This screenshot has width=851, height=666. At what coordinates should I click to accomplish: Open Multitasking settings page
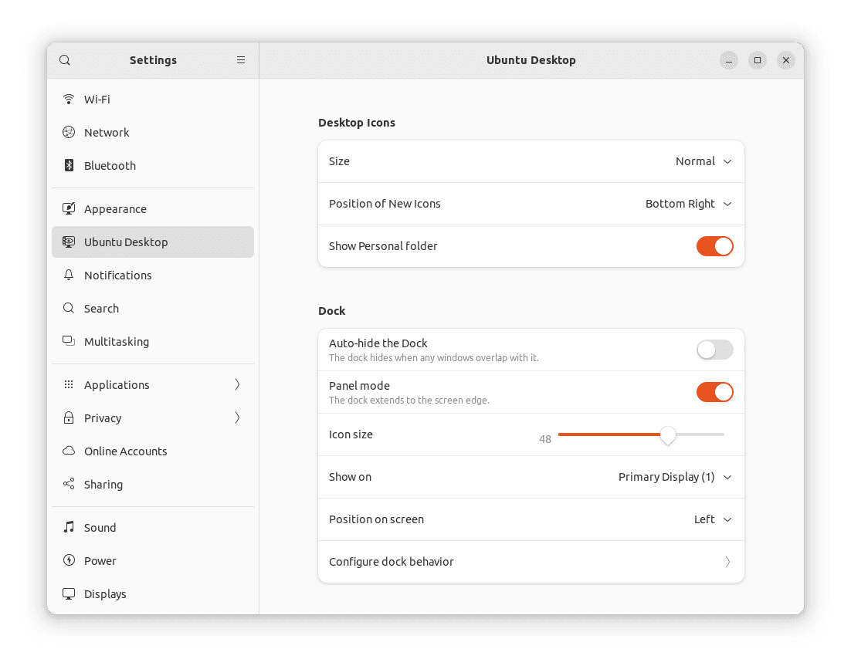pyautogui.click(x=152, y=341)
